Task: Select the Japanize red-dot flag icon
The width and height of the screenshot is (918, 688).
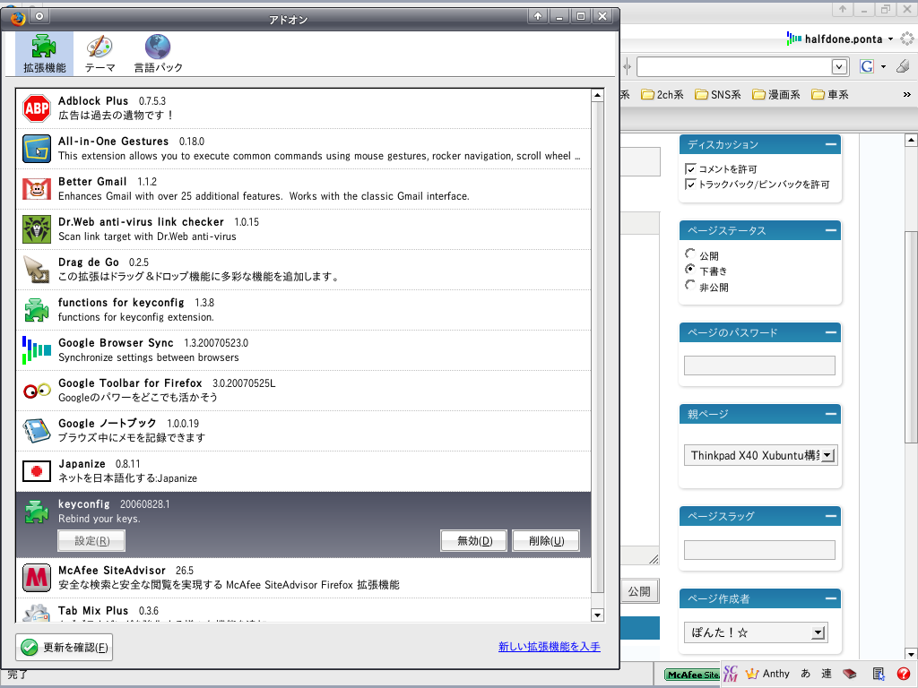Action: (36, 471)
